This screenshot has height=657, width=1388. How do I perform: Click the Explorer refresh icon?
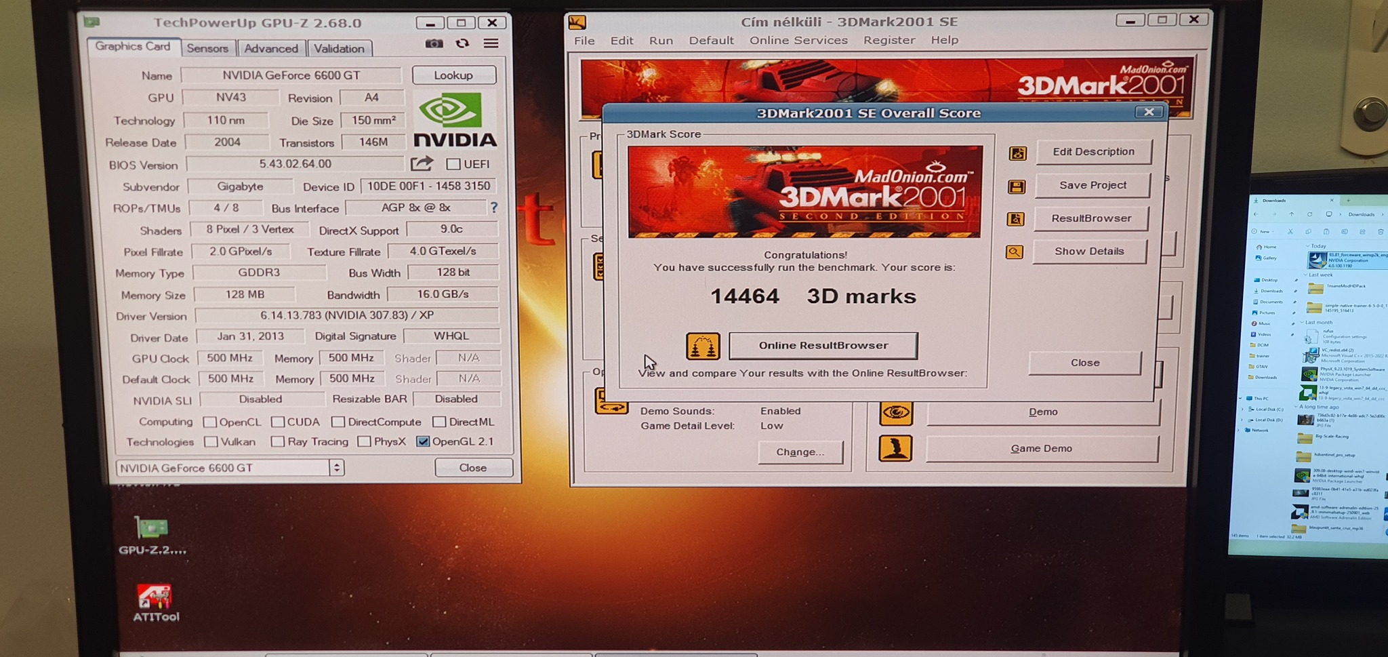click(1309, 214)
